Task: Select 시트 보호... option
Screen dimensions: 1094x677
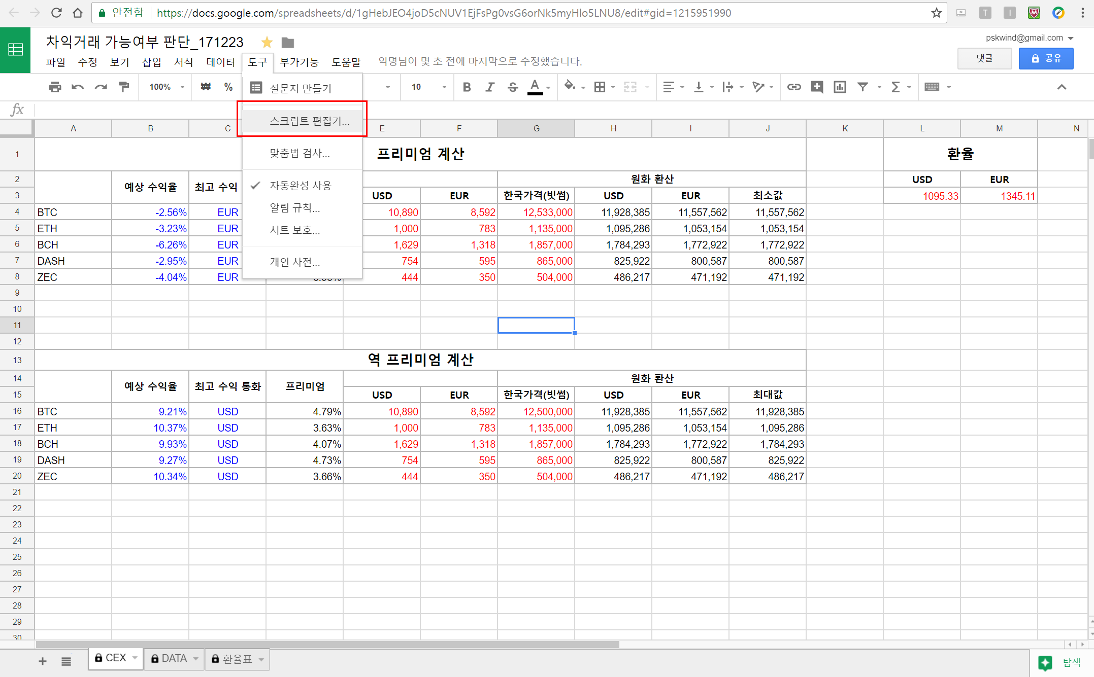Action: [x=303, y=230]
